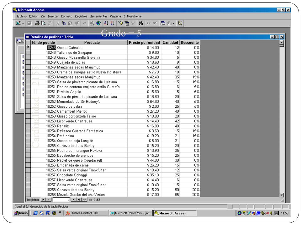Open Filter by Form icon
The height and width of the screenshot is (226, 301).
[x=127, y=24]
